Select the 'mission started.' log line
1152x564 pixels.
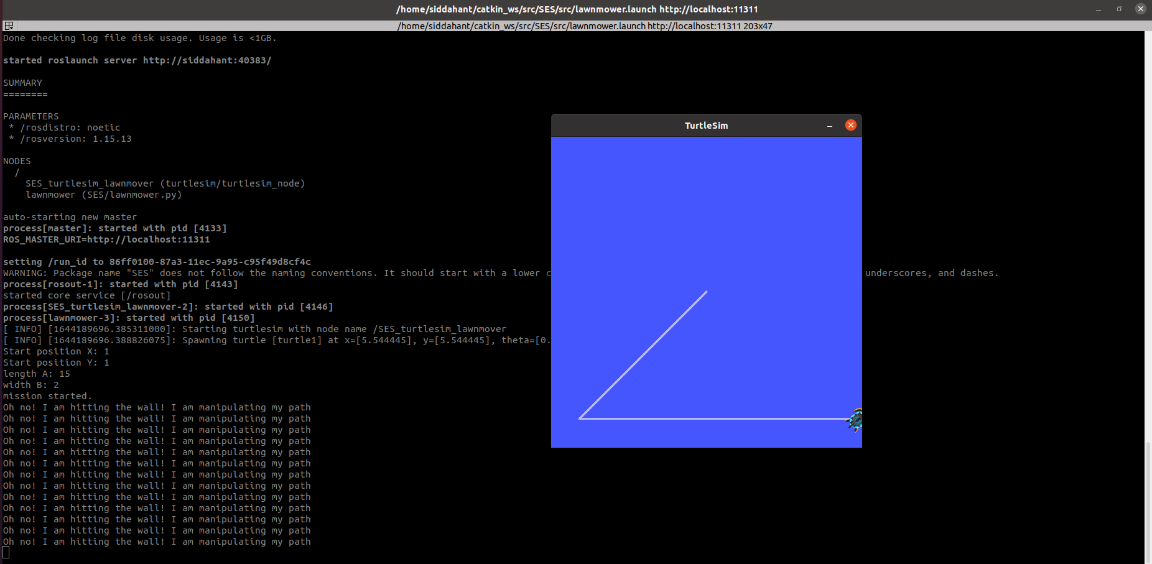tap(47, 395)
